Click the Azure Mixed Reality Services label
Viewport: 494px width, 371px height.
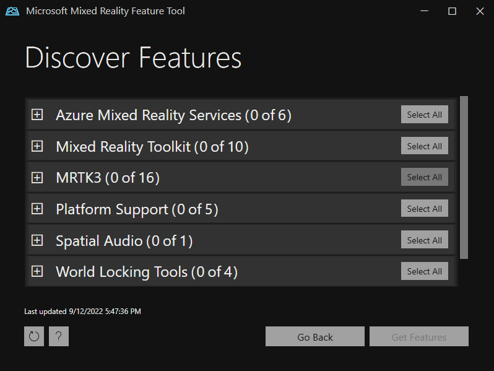[x=173, y=115]
